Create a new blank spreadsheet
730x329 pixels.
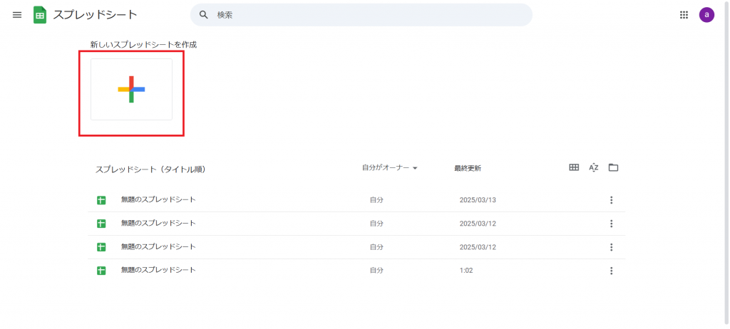(131, 90)
